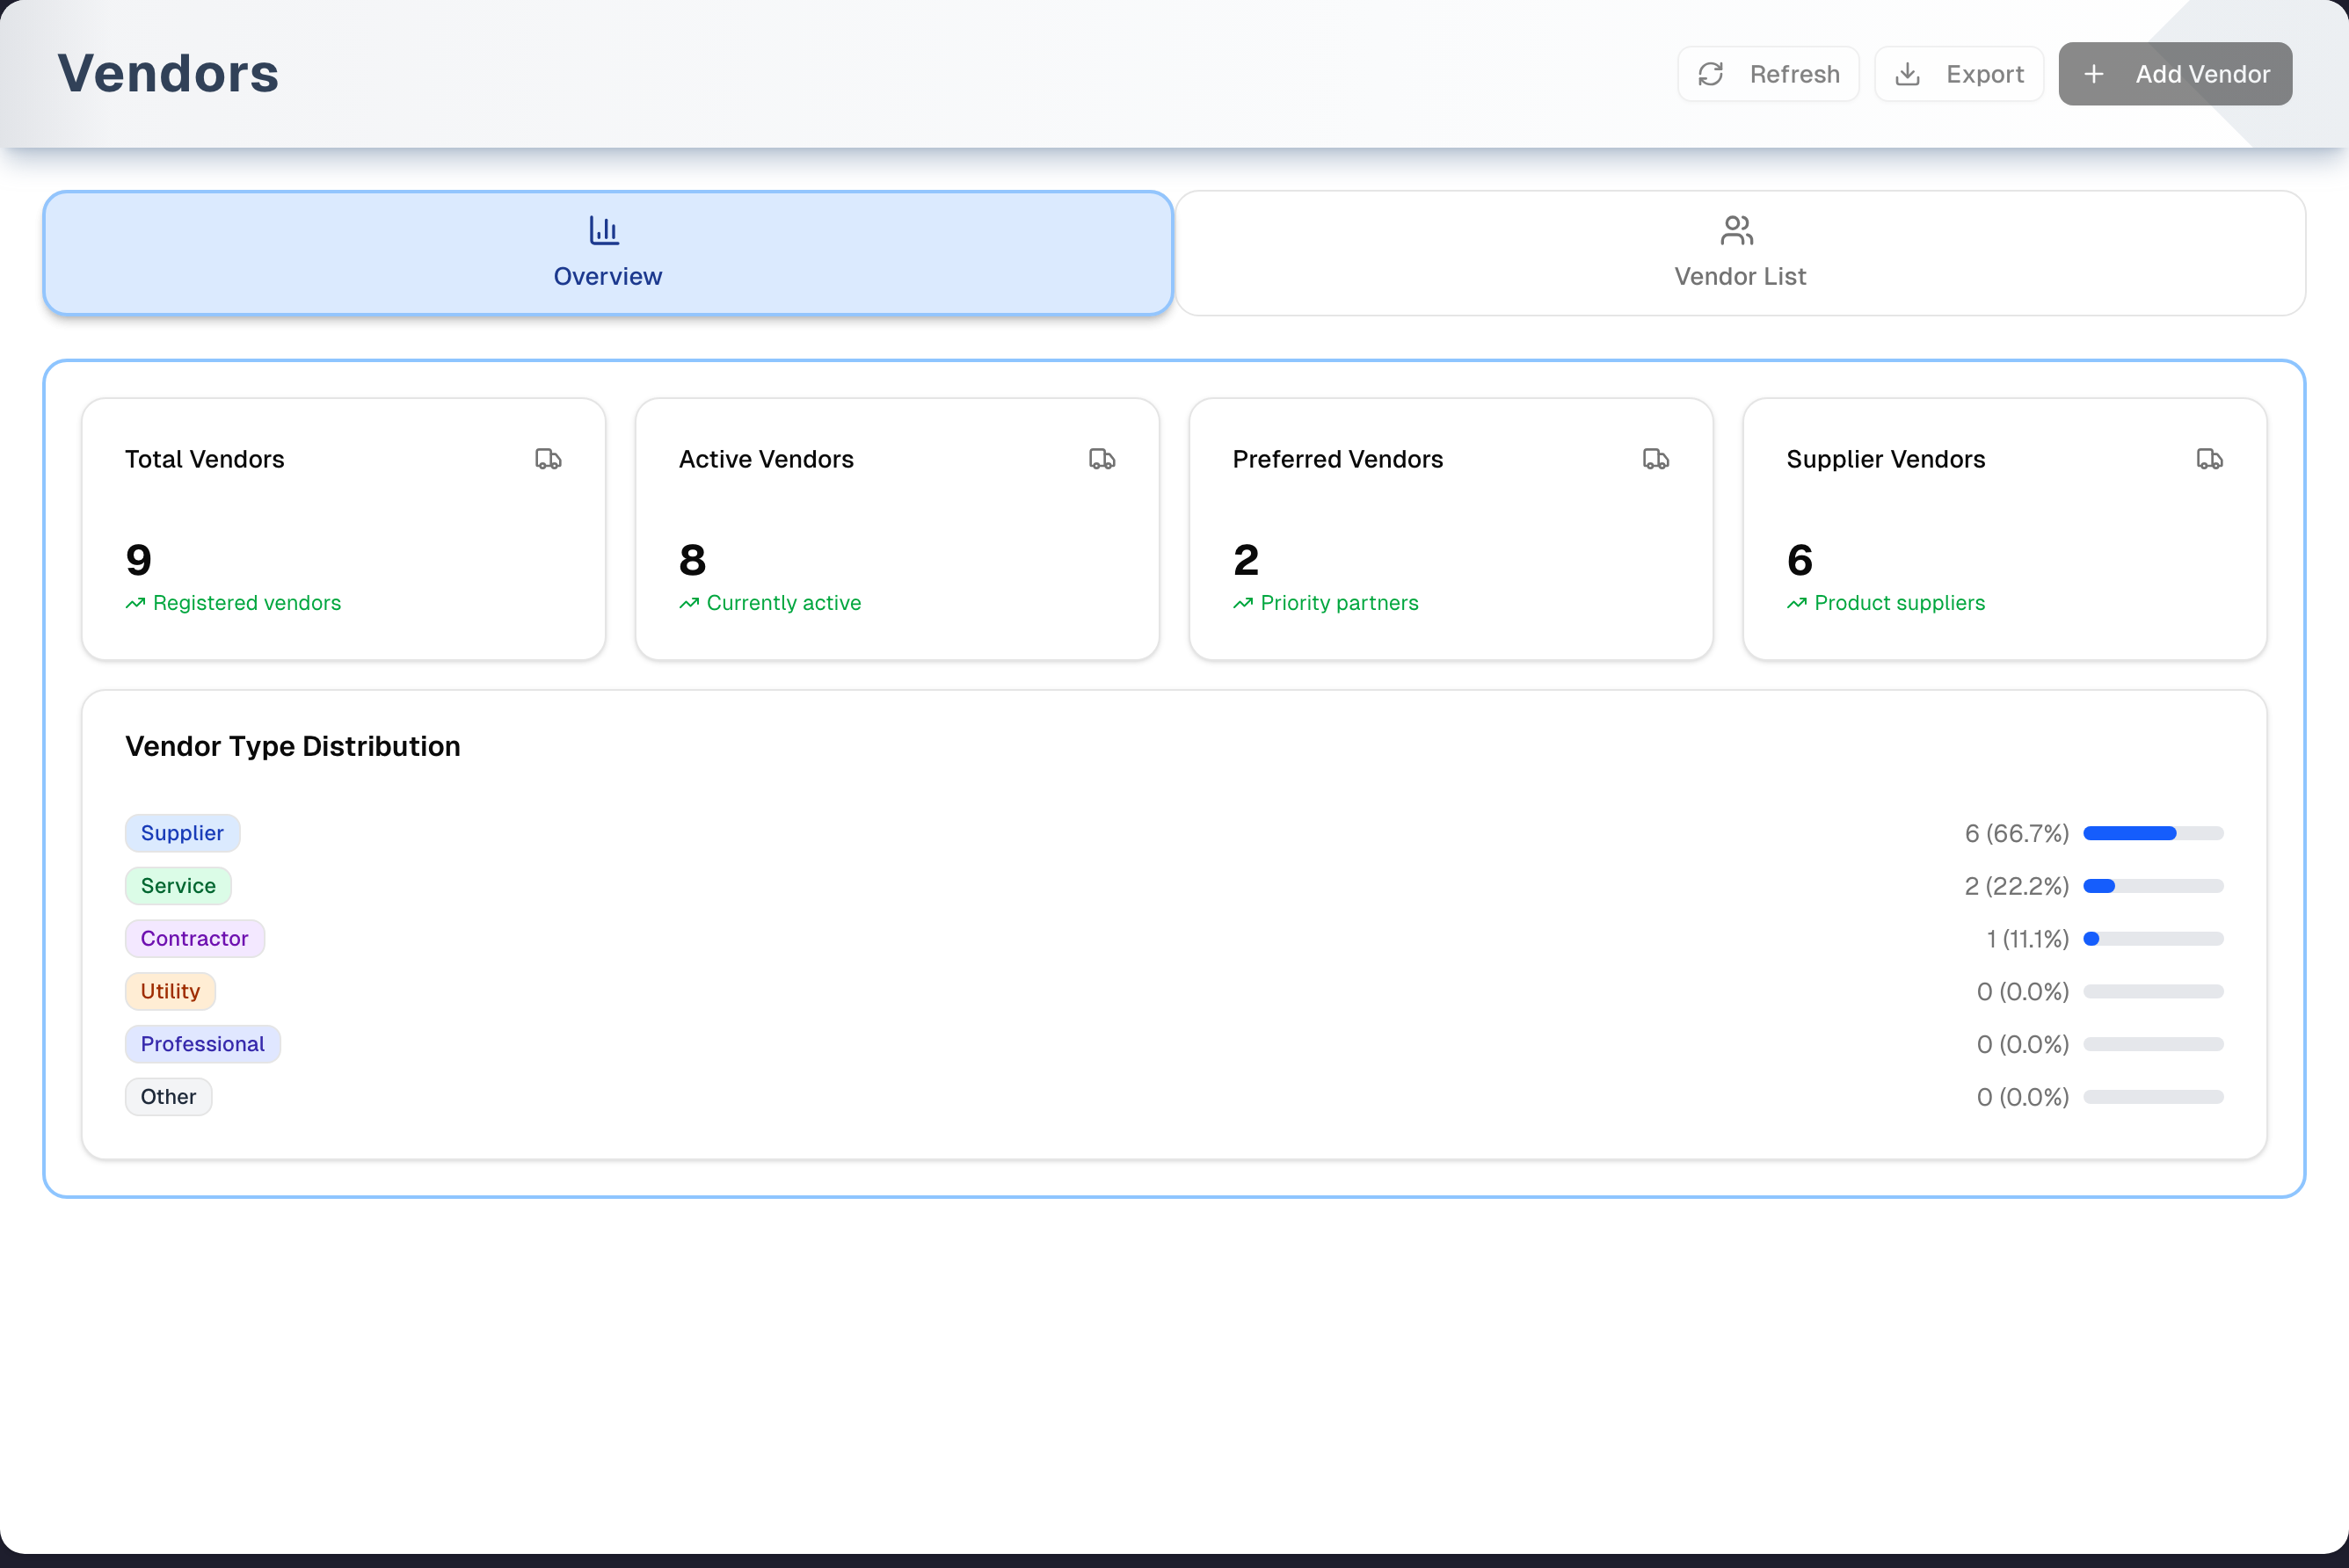Click the 'Preferred Vendors' card title
The height and width of the screenshot is (1568, 2349).
point(1338,459)
